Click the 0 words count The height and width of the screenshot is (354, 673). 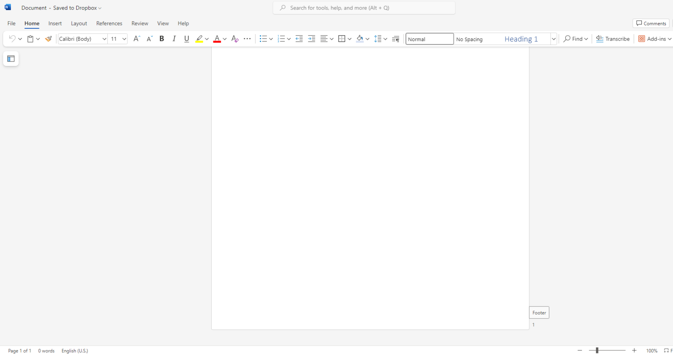tap(46, 351)
